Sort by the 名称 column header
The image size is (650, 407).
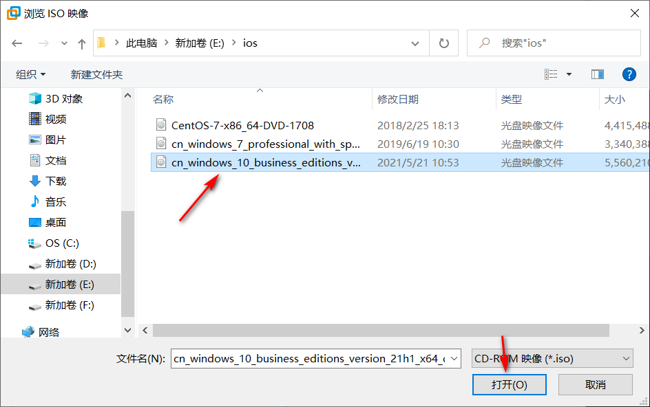[163, 100]
